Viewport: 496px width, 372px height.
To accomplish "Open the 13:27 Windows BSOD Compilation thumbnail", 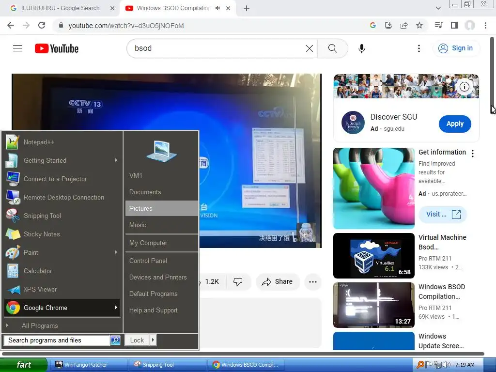I will point(373,305).
